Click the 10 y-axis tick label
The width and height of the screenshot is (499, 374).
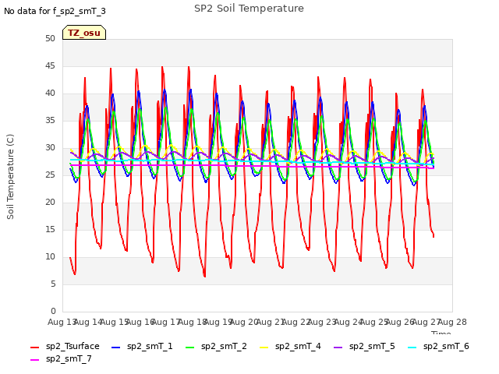[x=50, y=256]
